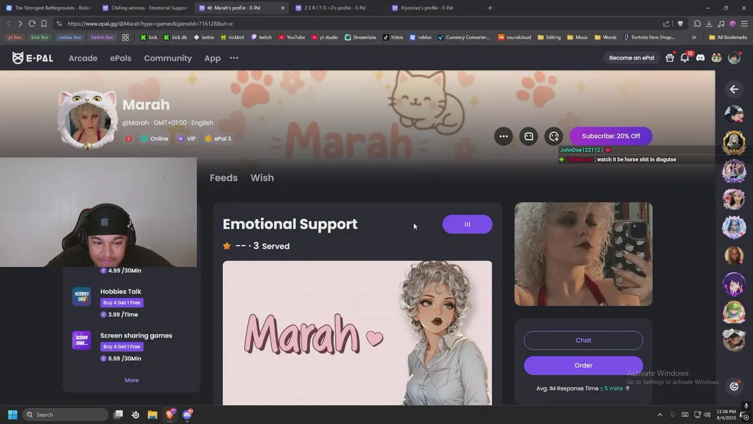
Task: Go back with the browser back arrow
Action: point(8,24)
